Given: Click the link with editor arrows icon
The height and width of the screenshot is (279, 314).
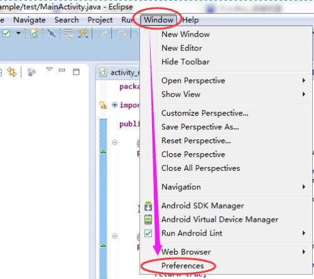Looking at the screenshot, I should (12, 72).
